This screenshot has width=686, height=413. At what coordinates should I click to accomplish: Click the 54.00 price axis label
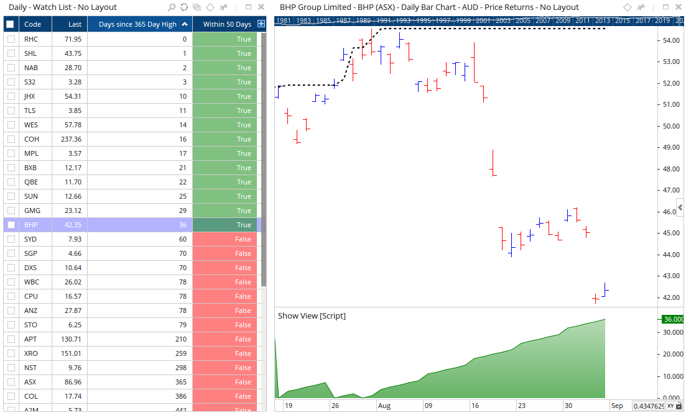pyautogui.click(x=671, y=40)
